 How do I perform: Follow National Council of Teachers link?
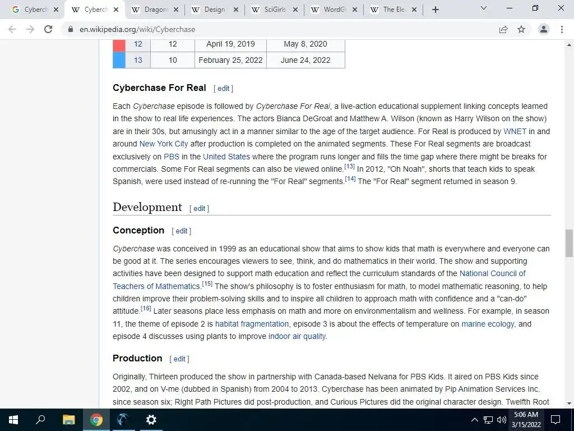coord(492,273)
